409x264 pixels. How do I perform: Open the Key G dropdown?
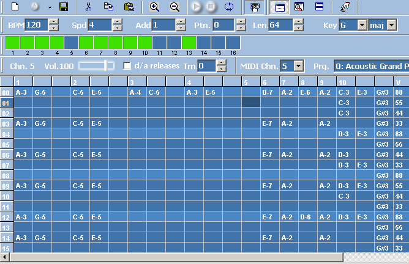[x=361, y=25]
